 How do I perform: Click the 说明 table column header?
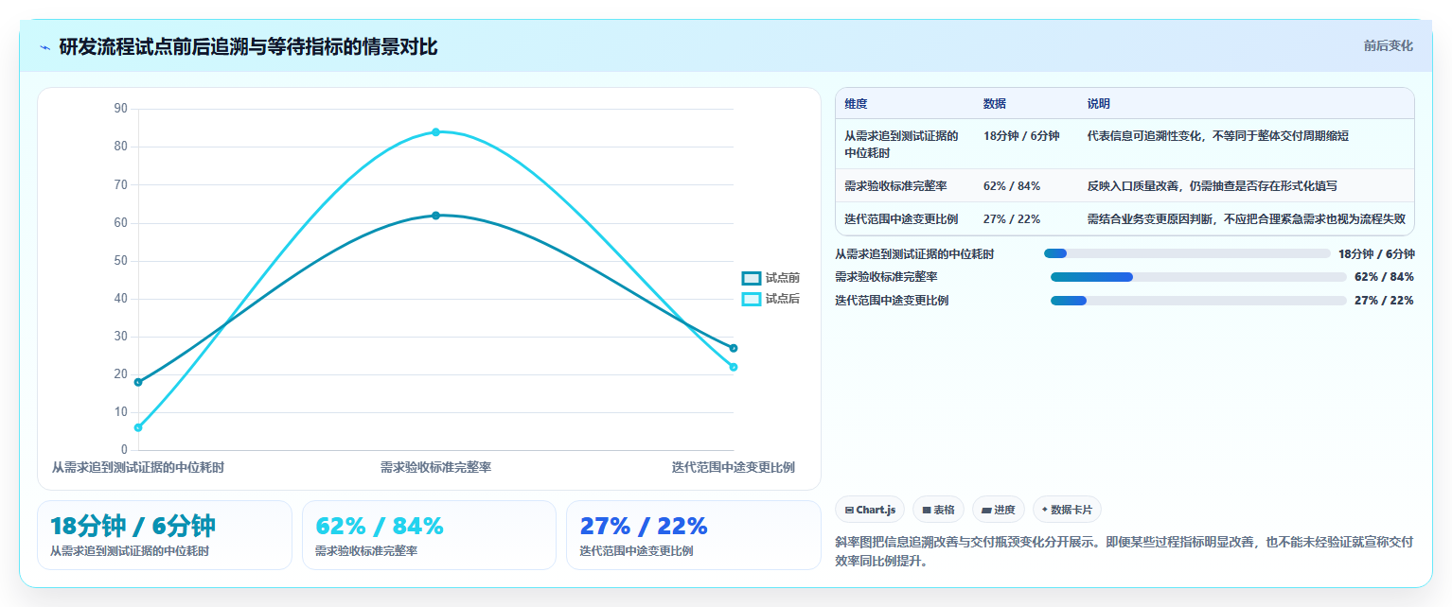tap(1098, 104)
